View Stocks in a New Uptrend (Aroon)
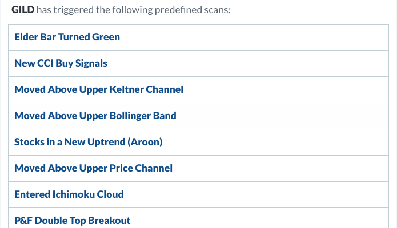The width and height of the screenshot is (397, 228). coord(88,142)
